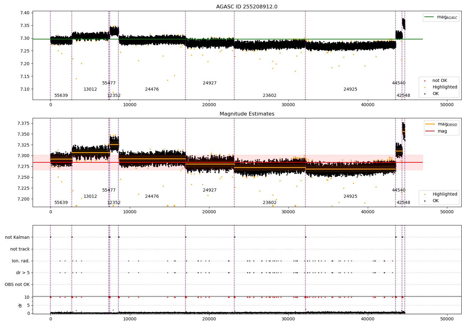Click the 'not track' axis label
The width and height of the screenshot is (466, 326).
(x=20, y=249)
